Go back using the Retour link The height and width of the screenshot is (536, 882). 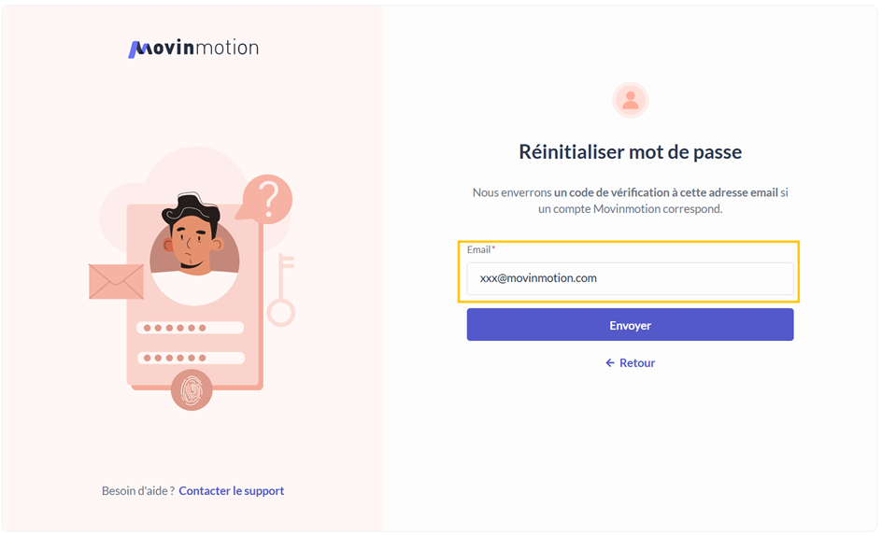coord(636,362)
